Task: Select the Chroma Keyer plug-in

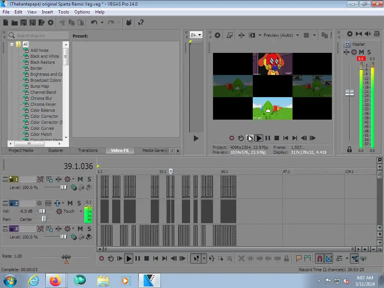Action: (x=43, y=104)
